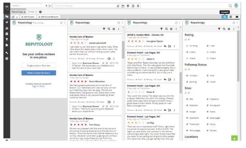Viewport: 246px width, 148px height.
Task: Open the Streams section in left sidebar
Action: pyautogui.click(x=7, y=17)
